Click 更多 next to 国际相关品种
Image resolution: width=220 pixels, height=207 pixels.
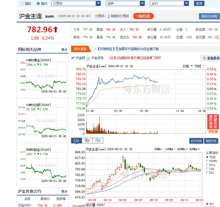[x=64, y=50]
